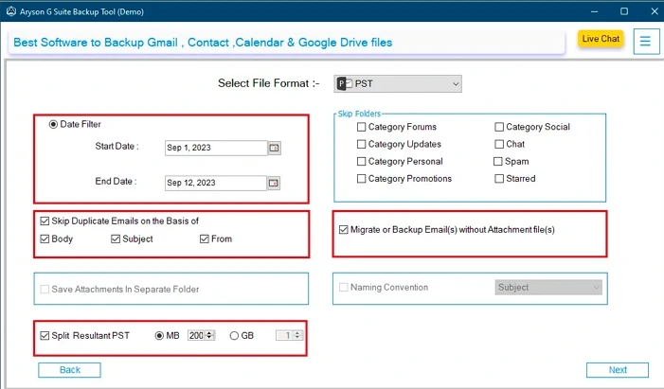Uncheck Split Resultant PST option
664x389 pixels.
[45, 335]
